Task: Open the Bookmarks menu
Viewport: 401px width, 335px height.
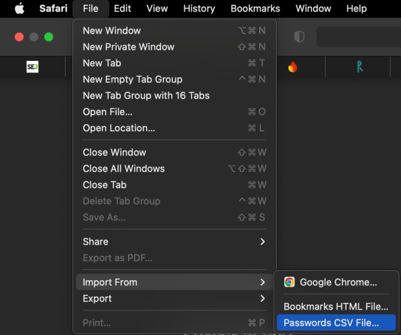Action: [x=255, y=9]
